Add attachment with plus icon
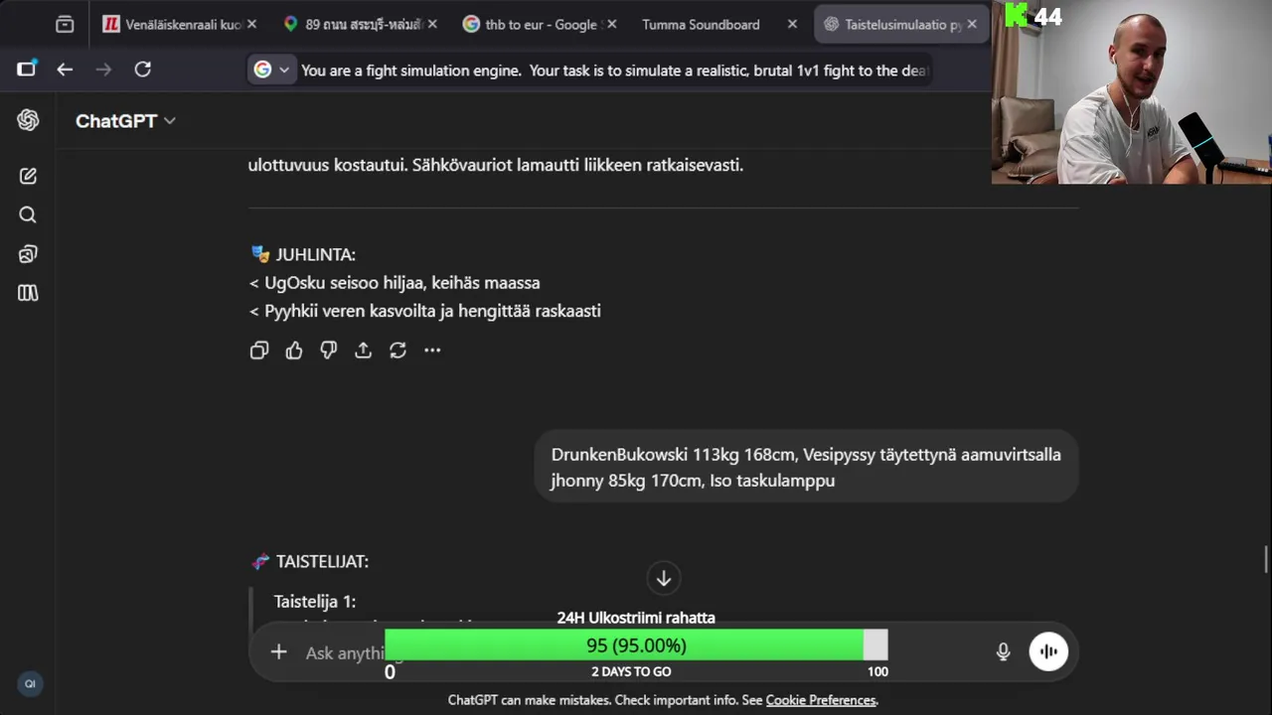The image size is (1272, 715). [279, 651]
